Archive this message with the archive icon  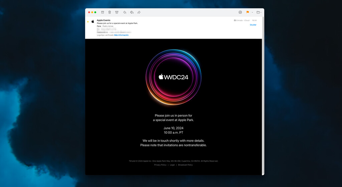point(103,12)
